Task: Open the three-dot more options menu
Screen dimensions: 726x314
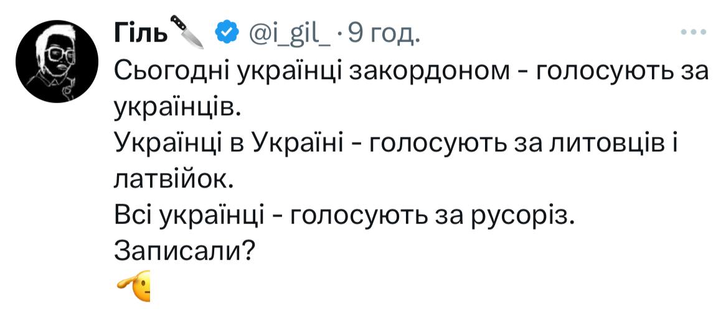Action: [x=694, y=32]
